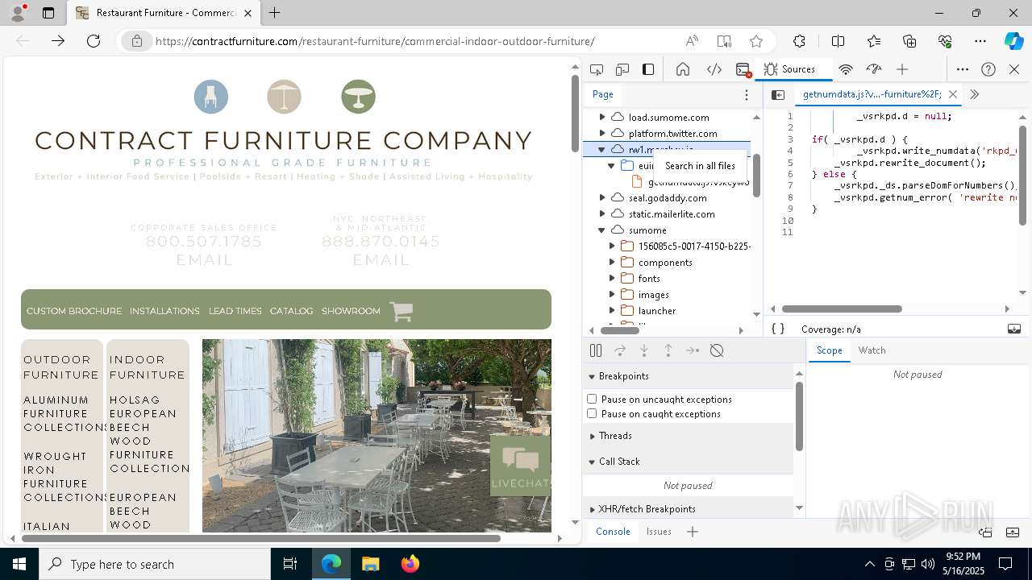This screenshot has height=580, width=1032.
Task: Open the launcher folder
Action: point(656,310)
